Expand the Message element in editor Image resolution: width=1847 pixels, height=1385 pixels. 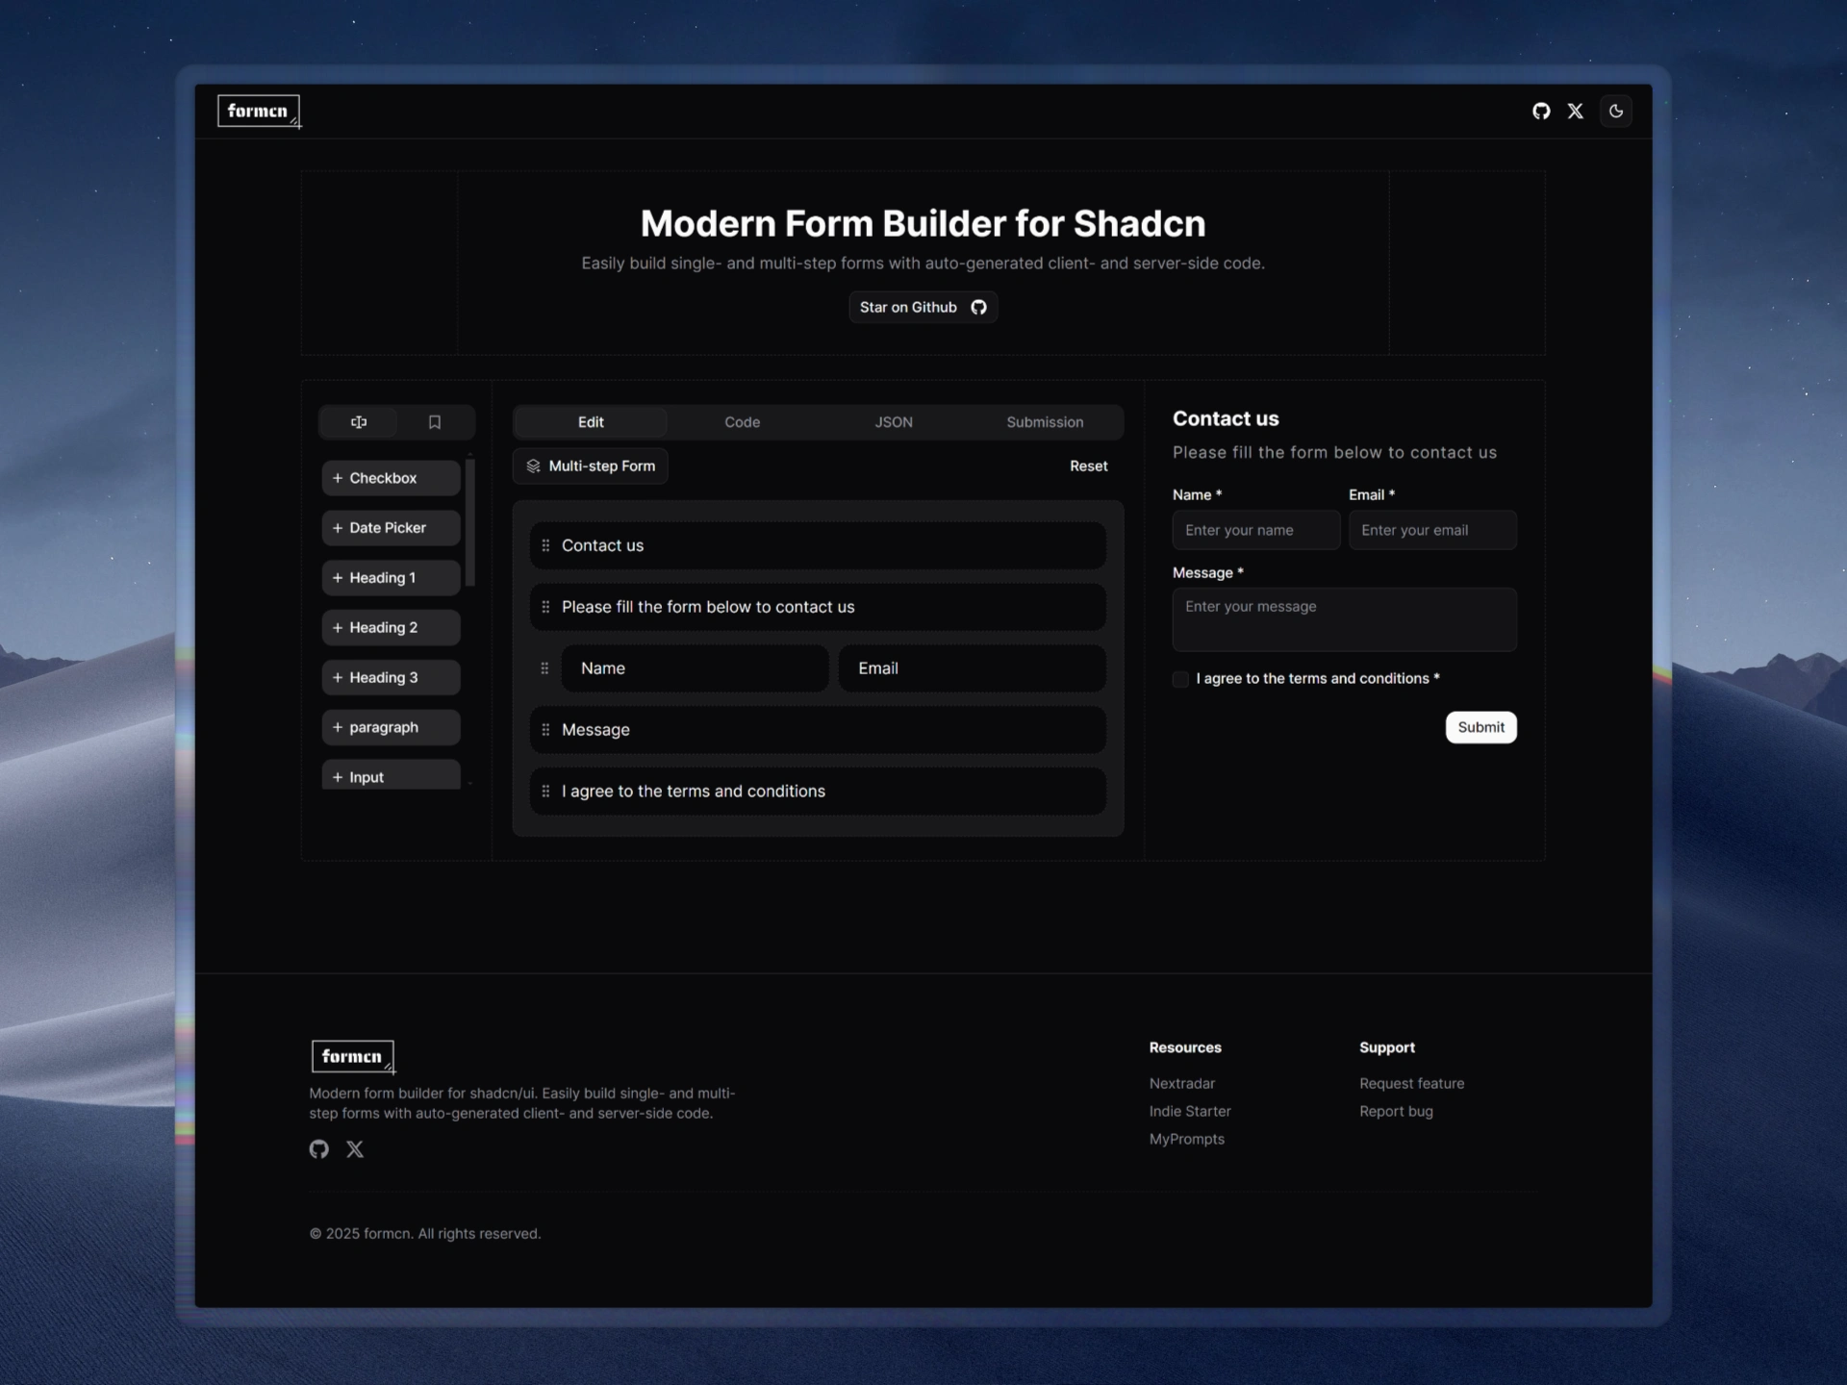click(x=818, y=730)
